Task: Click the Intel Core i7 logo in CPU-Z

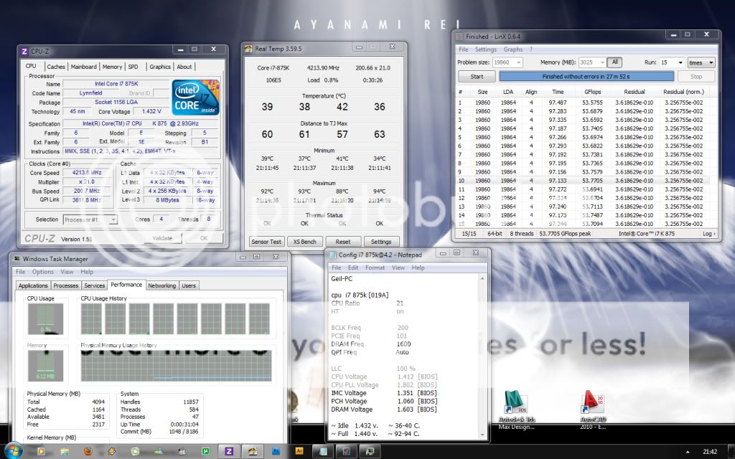Action: coord(195,98)
